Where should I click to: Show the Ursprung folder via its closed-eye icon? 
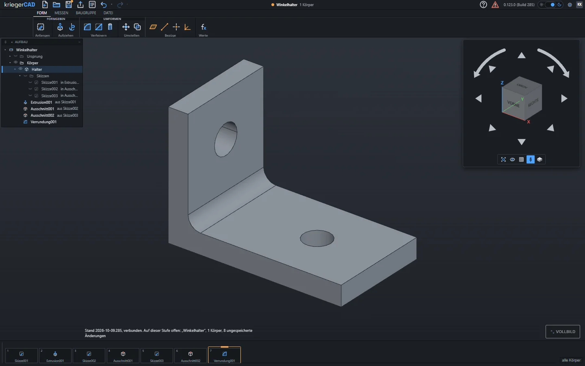click(x=15, y=56)
